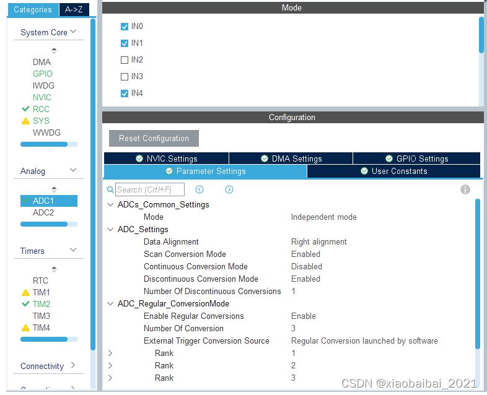Click the Parameter Settings vertical scrollbar

477,272
